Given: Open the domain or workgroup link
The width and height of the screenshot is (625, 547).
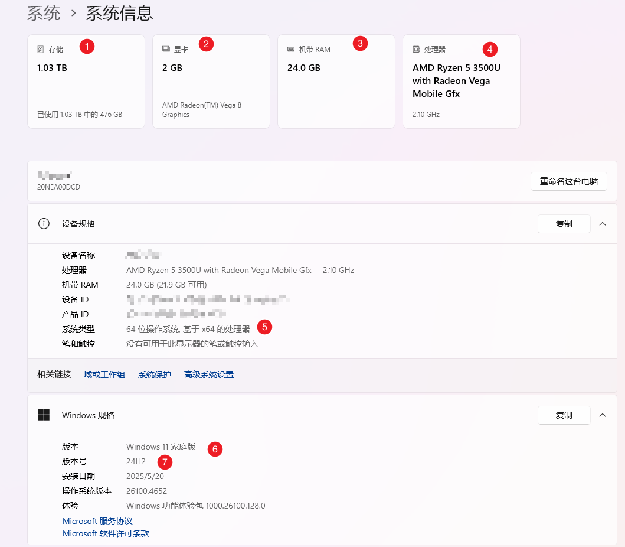Looking at the screenshot, I should pyautogui.click(x=104, y=375).
